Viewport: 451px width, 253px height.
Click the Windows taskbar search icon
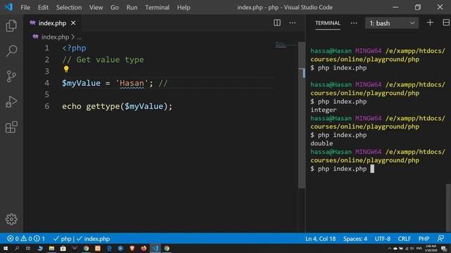click(x=17, y=248)
